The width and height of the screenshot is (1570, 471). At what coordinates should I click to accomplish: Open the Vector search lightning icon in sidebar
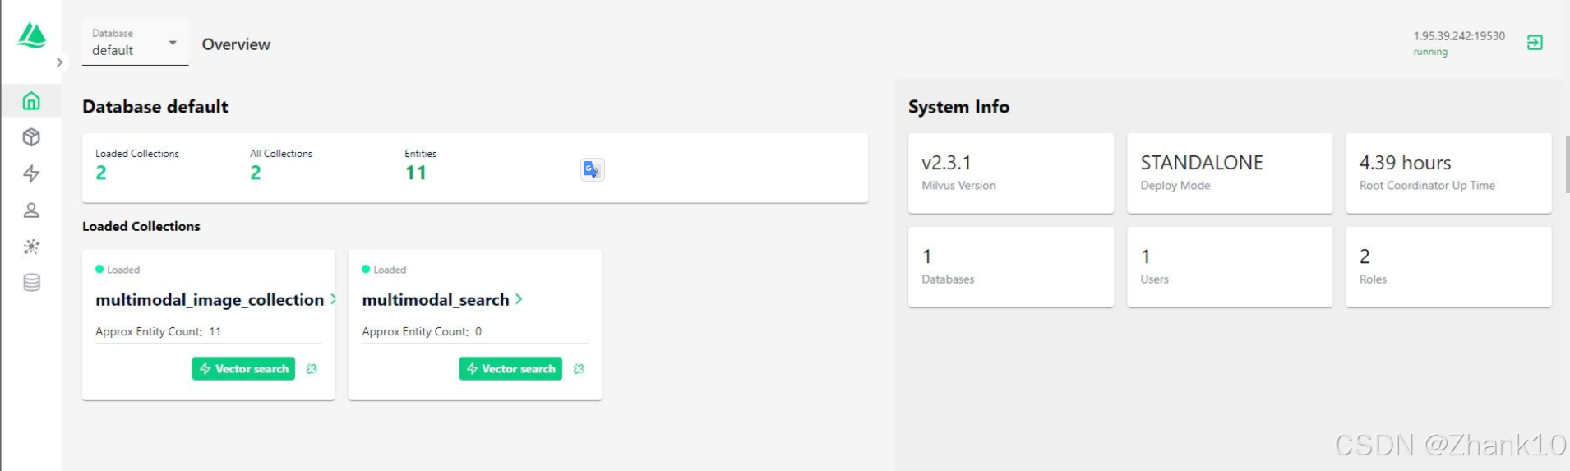pos(31,173)
